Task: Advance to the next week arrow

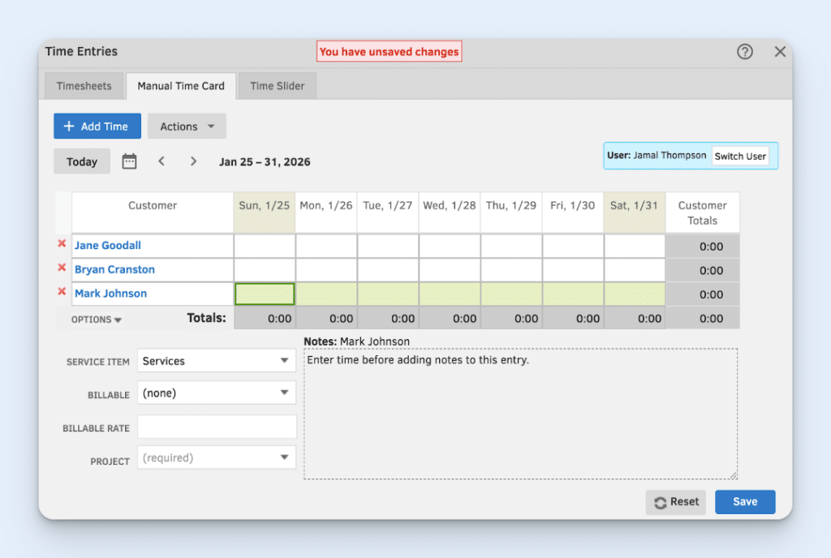Action: [x=193, y=161]
